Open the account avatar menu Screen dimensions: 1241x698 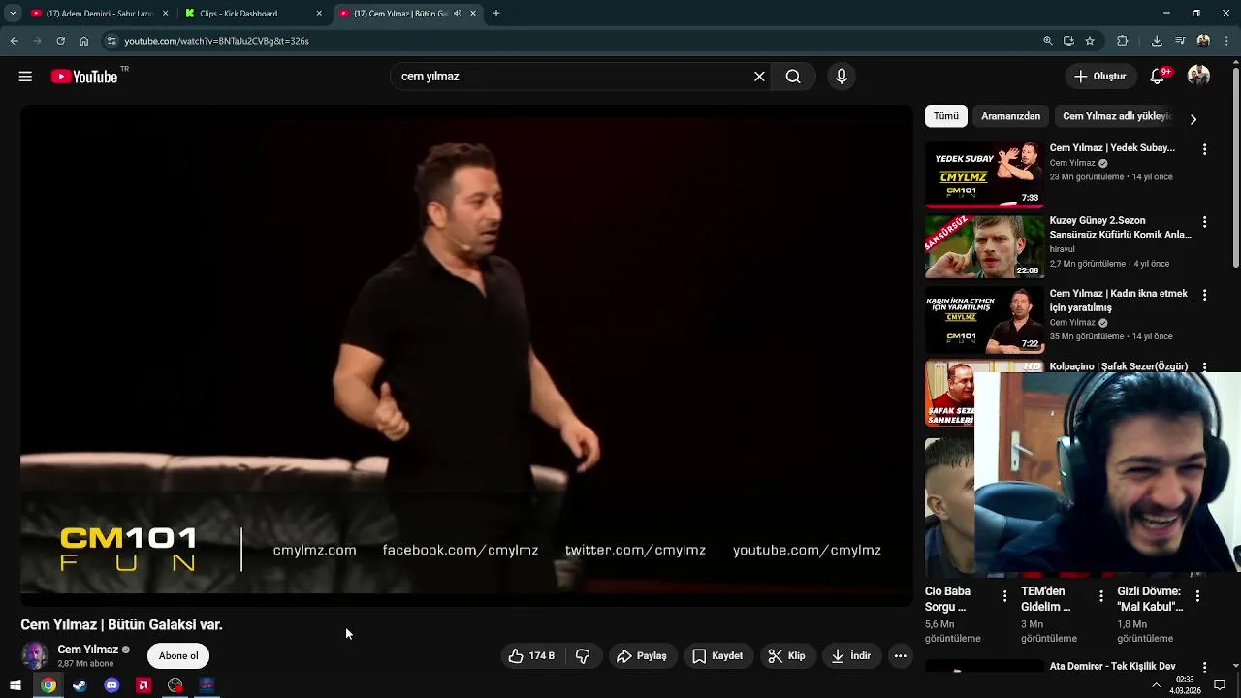(1198, 76)
